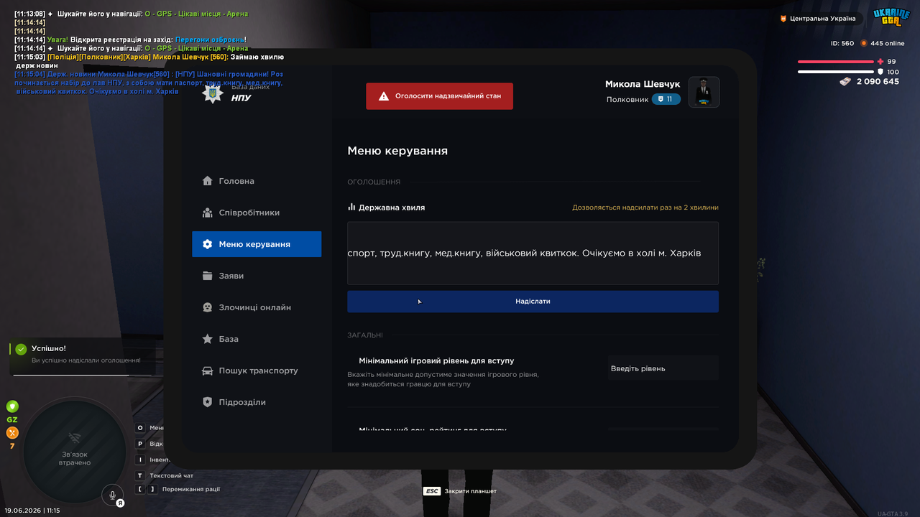The image size is (920, 517).
Task: Click the green shield GZ zone icon
Action: tap(12, 406)
